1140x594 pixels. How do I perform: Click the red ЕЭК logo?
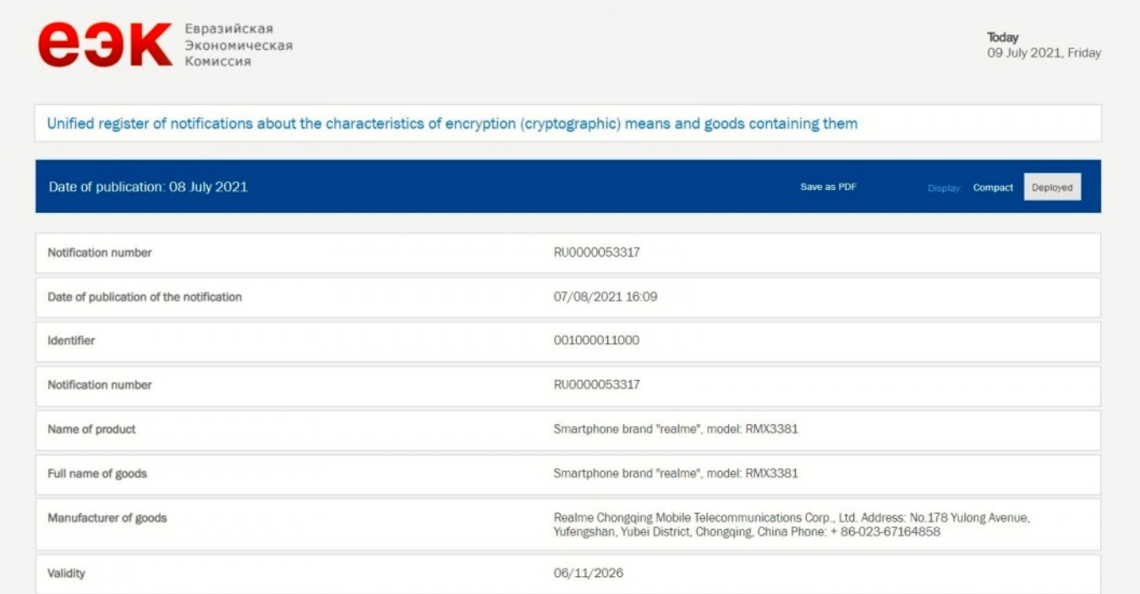(105, 46)
